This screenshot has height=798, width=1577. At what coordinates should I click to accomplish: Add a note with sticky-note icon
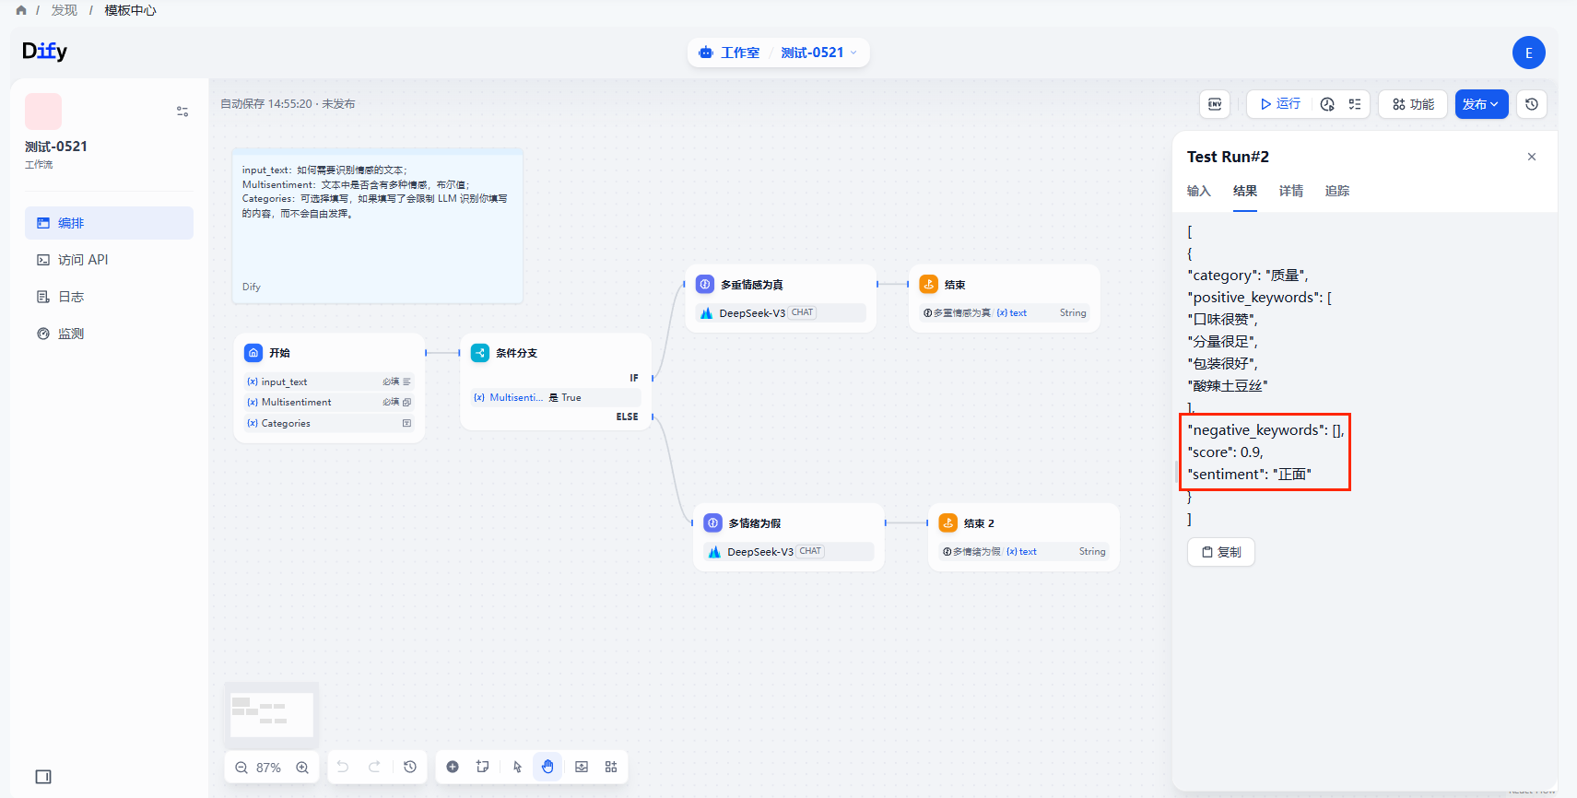coord(483,767)
